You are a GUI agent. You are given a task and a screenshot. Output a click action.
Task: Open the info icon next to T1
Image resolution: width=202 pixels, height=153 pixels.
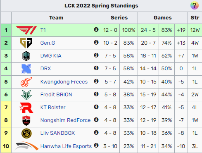coord(96,29)
